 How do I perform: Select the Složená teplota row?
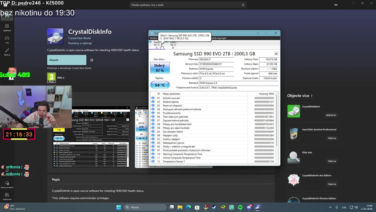pyautogui.click(x=212, y=102)
